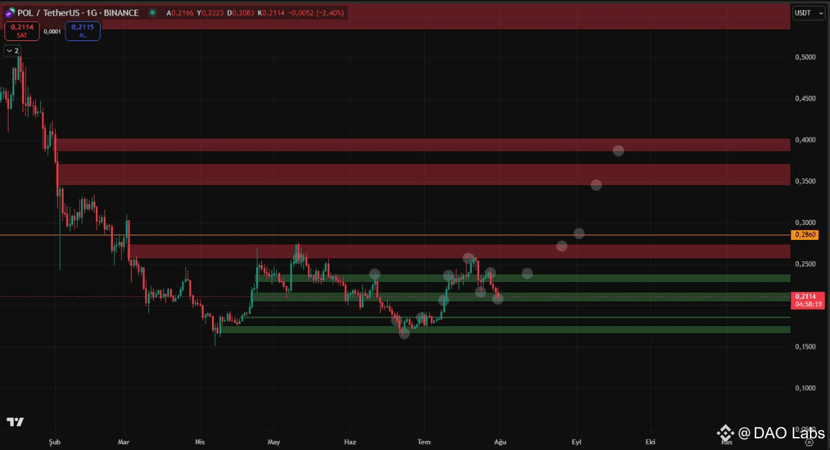Open the USDT currency dropdown
Screen dimensions: 830x450
[x=809, y=12]
